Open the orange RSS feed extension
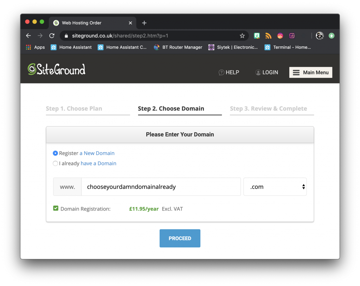The width and height of the screenshot is (360, 286). coord(268,35)
